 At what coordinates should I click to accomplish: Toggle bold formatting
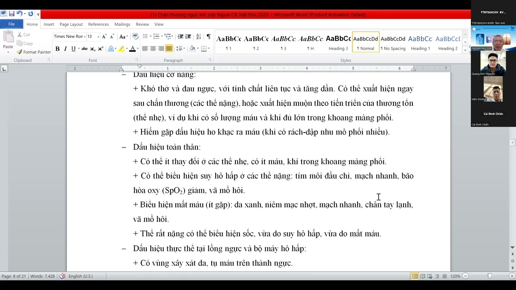click(x=57, y=49)
